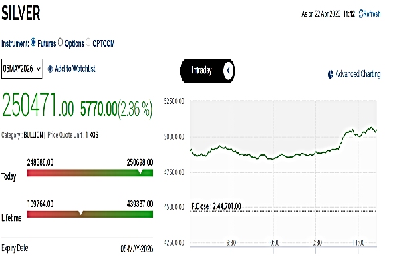
Task: Click the 9:30 time axis label
Action: tap(231, 243)
